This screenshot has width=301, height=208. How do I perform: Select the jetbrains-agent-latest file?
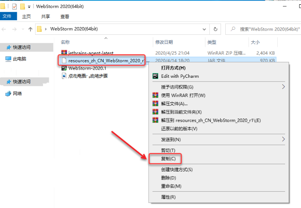91,53
